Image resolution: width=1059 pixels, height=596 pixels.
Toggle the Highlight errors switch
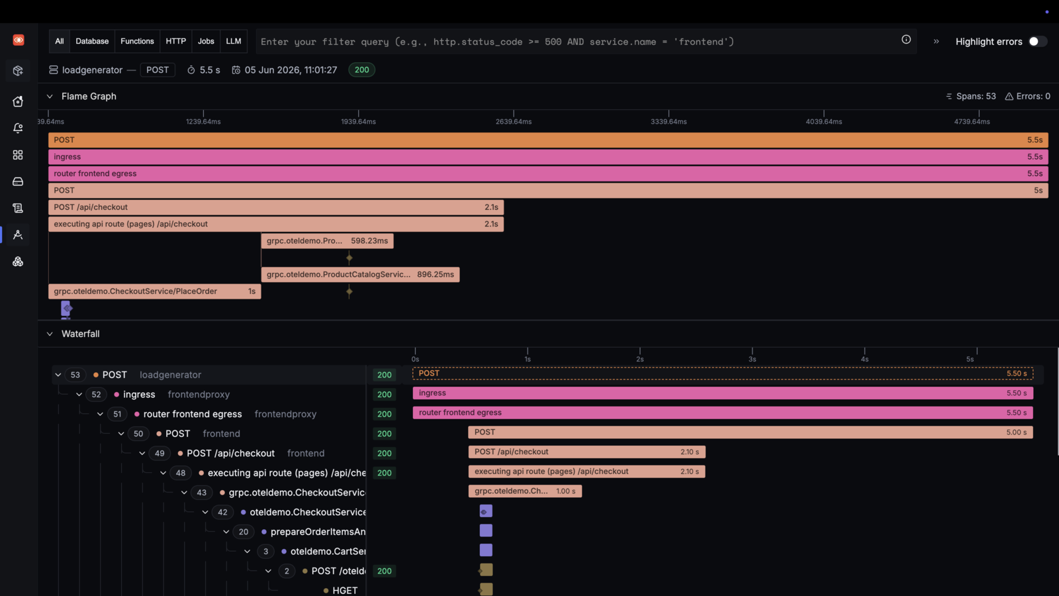pos(1037,41)
